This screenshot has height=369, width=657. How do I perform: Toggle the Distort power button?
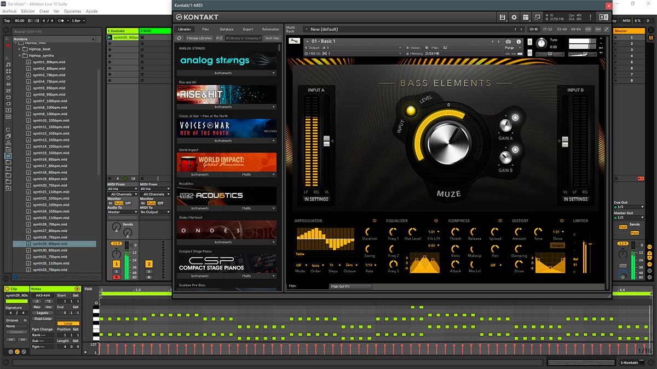click(563, 221)
